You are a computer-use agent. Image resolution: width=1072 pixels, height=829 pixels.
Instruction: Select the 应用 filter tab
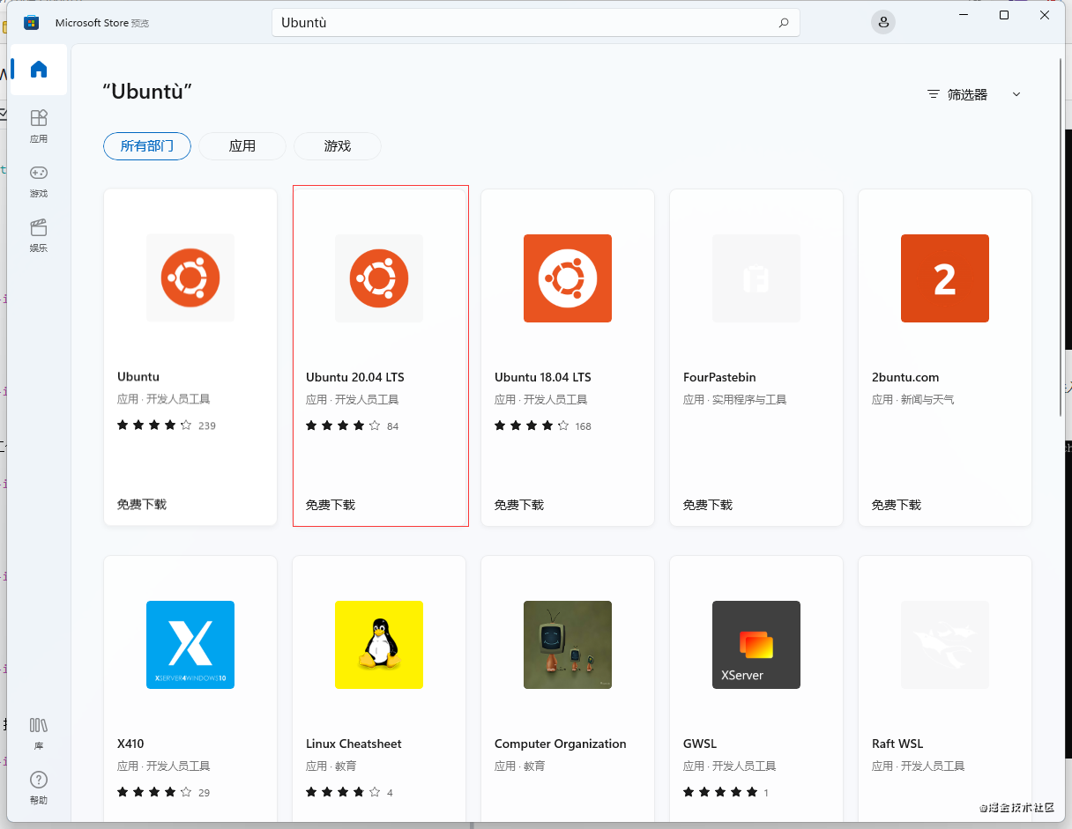coord(242,146)
